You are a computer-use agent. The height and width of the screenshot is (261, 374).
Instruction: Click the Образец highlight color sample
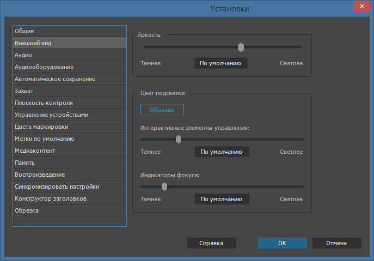(x=162, y=109)
